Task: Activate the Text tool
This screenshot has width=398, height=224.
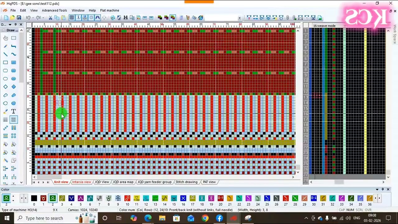Action: click(14, 111)
